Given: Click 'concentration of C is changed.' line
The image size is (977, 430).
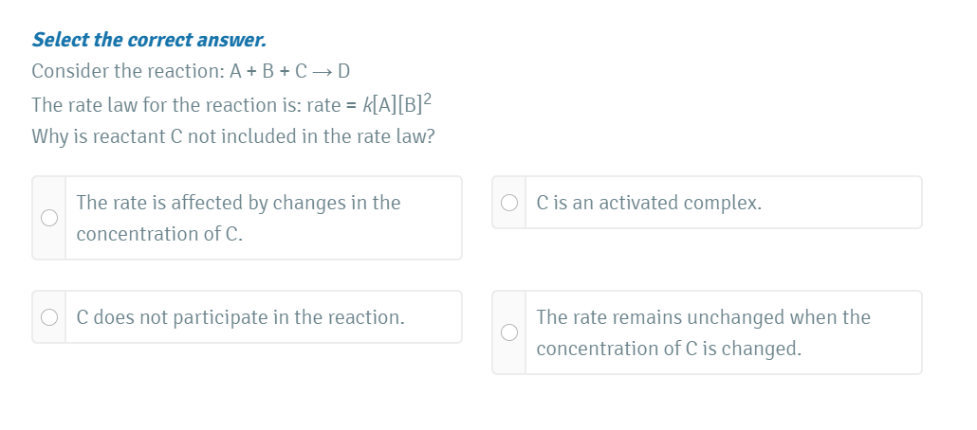Looking at the screenshot, I should click(x=668, y=349).
